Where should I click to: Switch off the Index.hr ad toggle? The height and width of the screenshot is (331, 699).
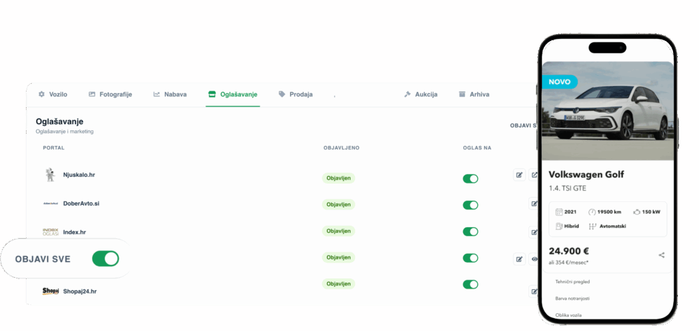(470, 231)
